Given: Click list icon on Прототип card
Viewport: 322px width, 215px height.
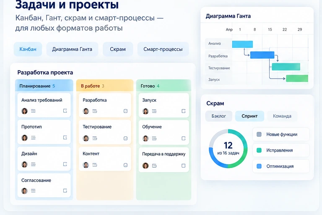Looking at the screenshot, I should pyautogui.click(x=33, y=138).
